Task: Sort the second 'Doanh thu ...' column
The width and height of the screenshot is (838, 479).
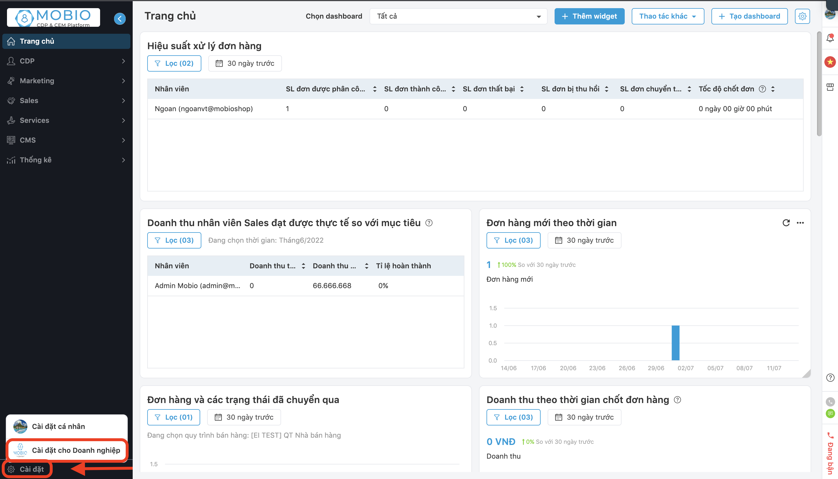Action: click(x=366, y=266)
